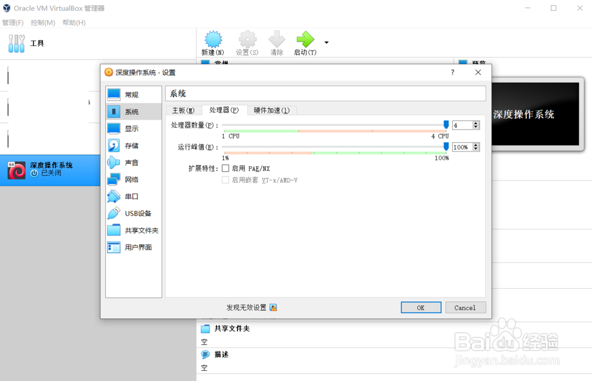
Task: Increase execution cap with up stepper
Action: (x=476, y=145)
